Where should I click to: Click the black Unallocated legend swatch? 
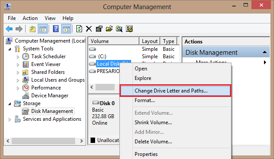pos(93,140)
